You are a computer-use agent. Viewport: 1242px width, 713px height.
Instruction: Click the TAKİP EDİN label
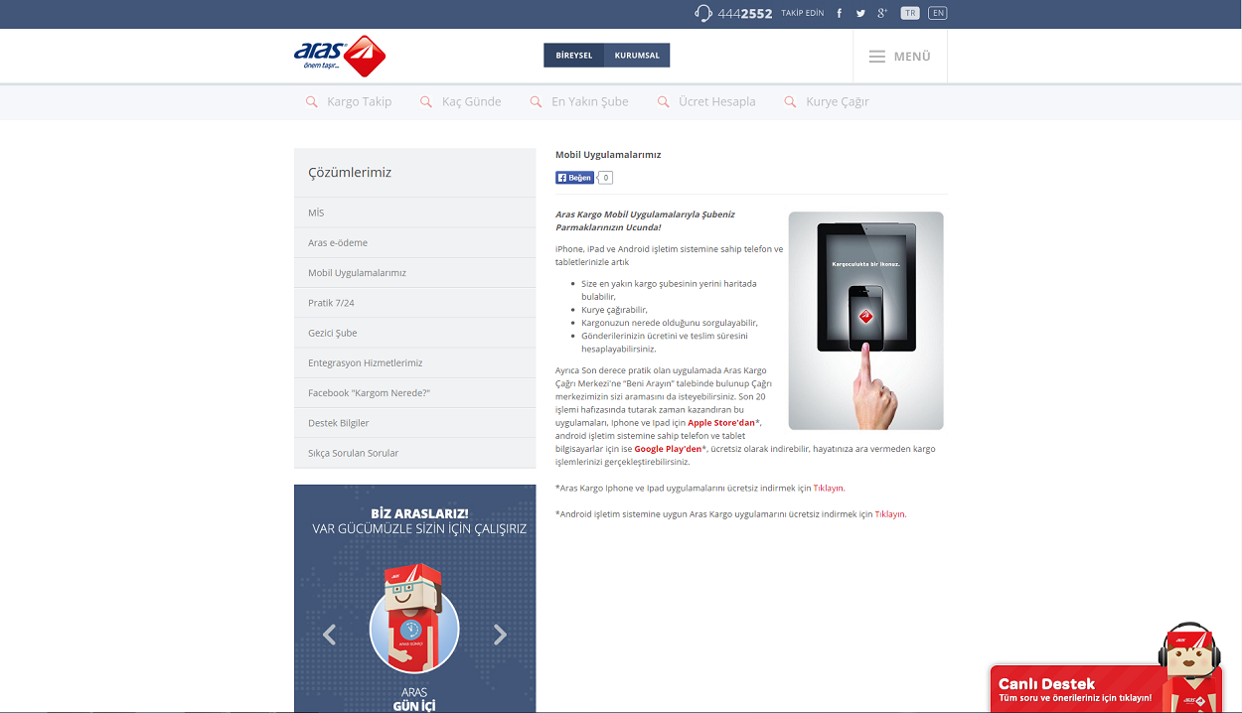(x=803, y=13)
